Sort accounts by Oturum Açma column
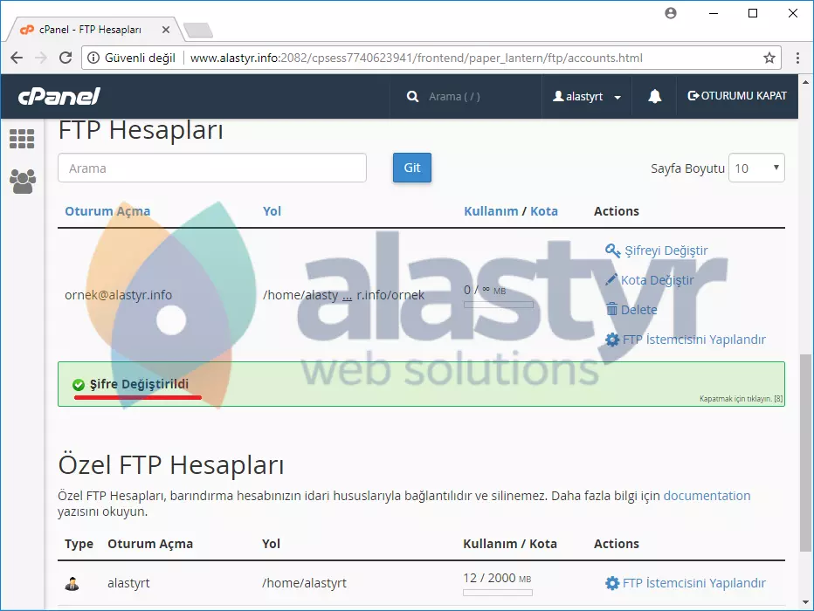 pos(107,211)
